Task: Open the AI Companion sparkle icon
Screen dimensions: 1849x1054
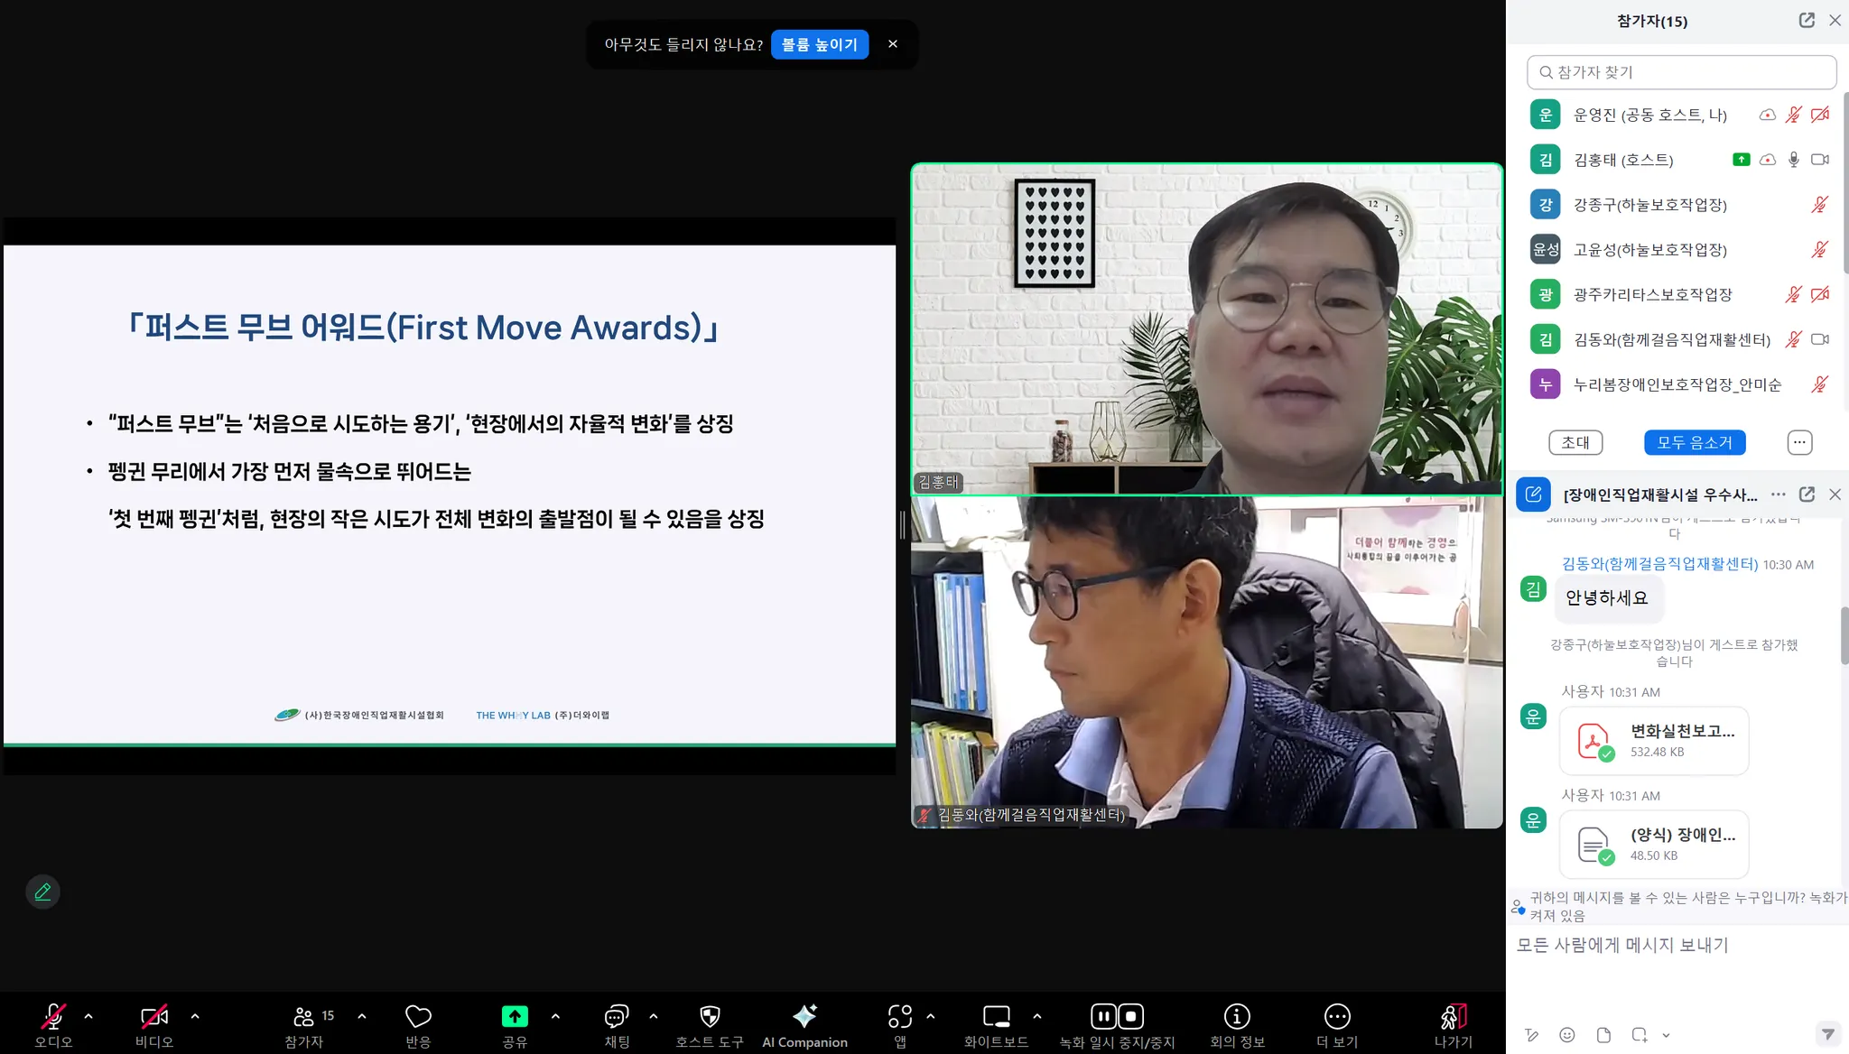Action: pyautogui.click(x=804, y=1017)
